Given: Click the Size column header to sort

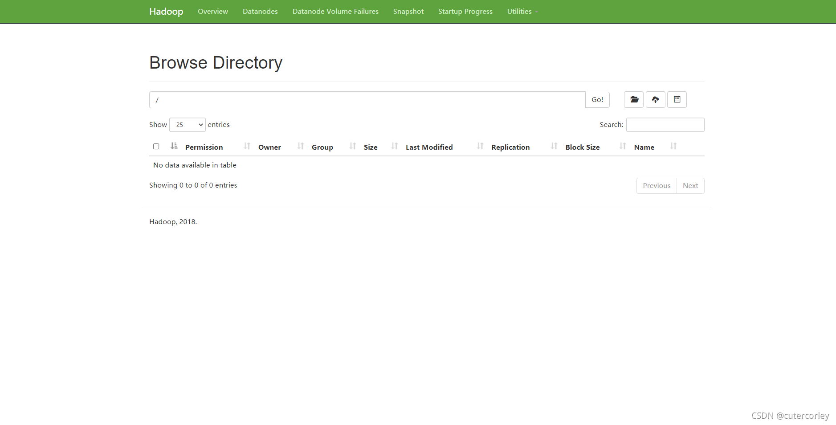Looking at the screenshot, I should [x=371, y=147].
